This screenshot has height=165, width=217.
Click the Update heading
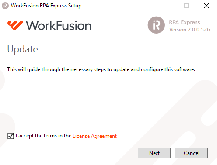coord(23,49)
